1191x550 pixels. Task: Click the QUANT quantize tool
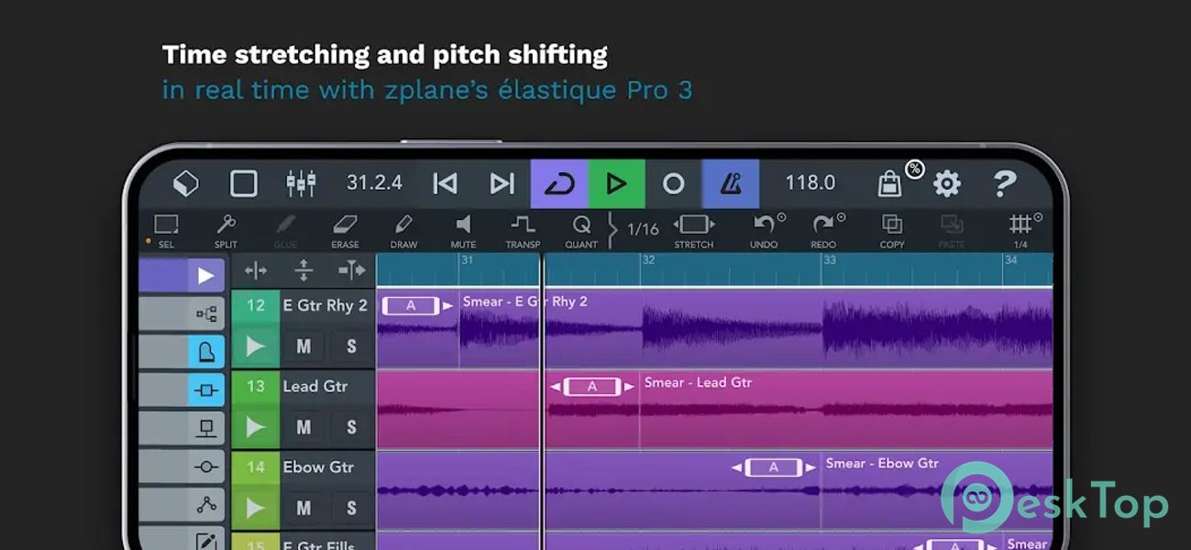(581, 231)
